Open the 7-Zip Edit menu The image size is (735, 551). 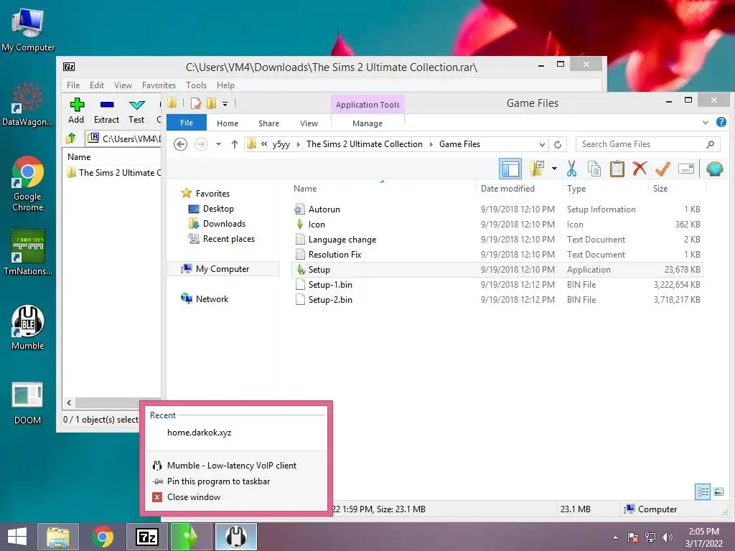click(x=97, y=85)
